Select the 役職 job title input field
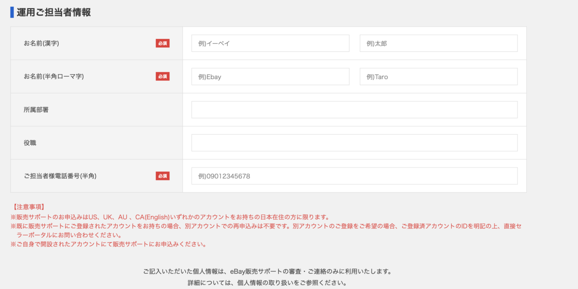This screenshot has height=289, width=578. (354, 143)
